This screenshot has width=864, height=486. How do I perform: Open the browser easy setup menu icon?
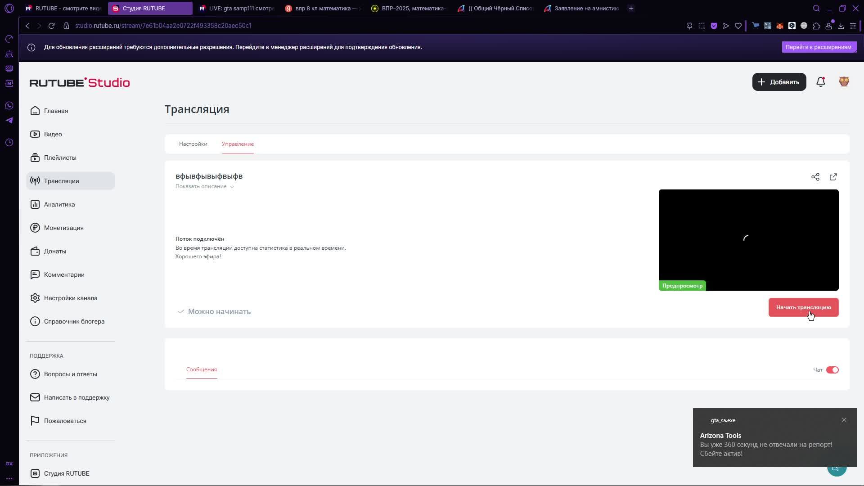coord(853,26)
